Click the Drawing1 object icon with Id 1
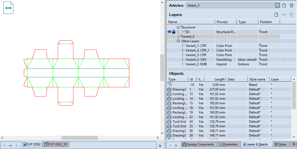 [x=169, y=89]
